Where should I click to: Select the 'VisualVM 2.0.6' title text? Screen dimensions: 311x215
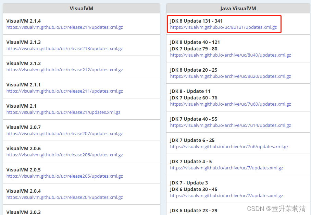coord(23,148)
